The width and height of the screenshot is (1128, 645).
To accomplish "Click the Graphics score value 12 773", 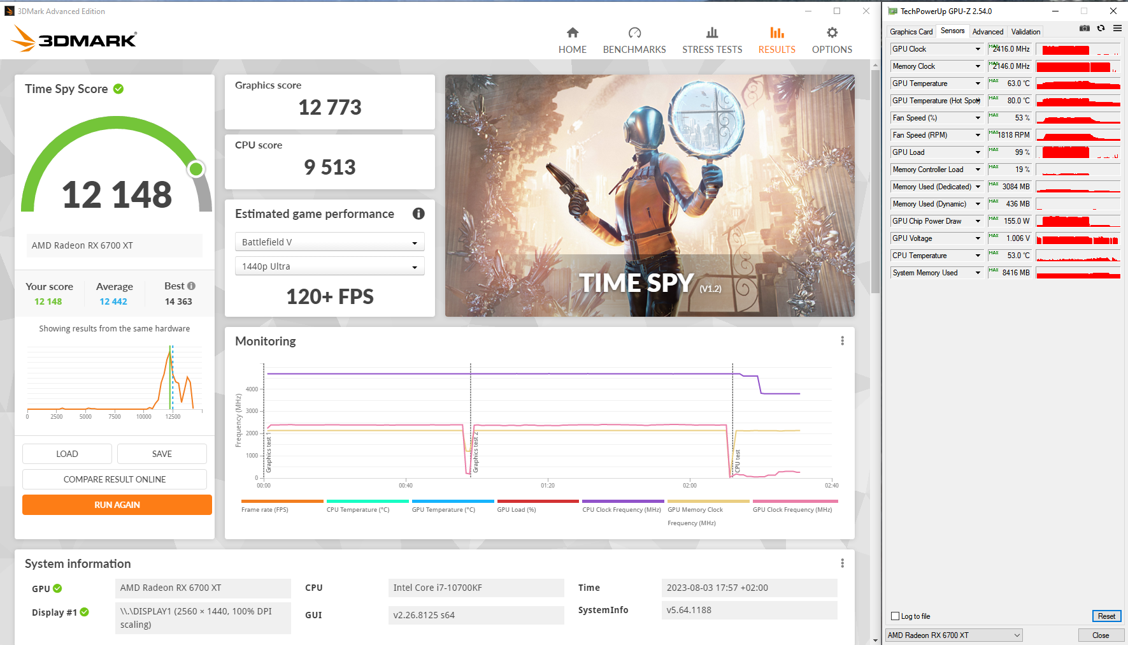I will [x=330, y=108].
